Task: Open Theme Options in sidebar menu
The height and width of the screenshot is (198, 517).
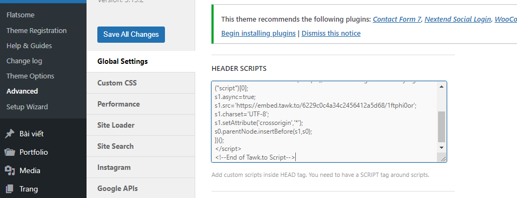Action: pos(30,76)
